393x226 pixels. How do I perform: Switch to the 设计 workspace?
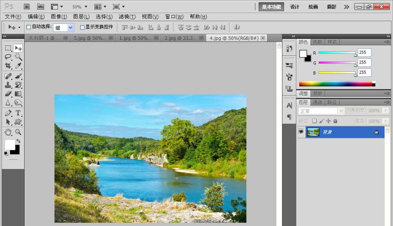[294, 7]
